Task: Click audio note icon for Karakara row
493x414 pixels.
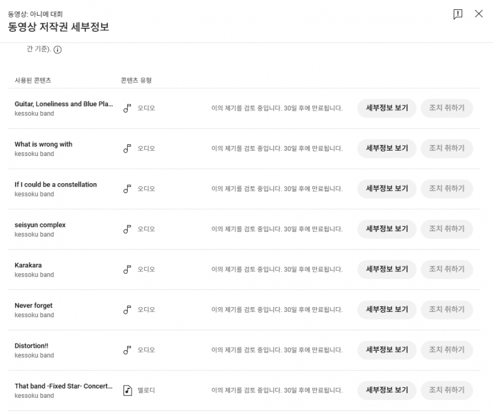Action: pos(127,270)
